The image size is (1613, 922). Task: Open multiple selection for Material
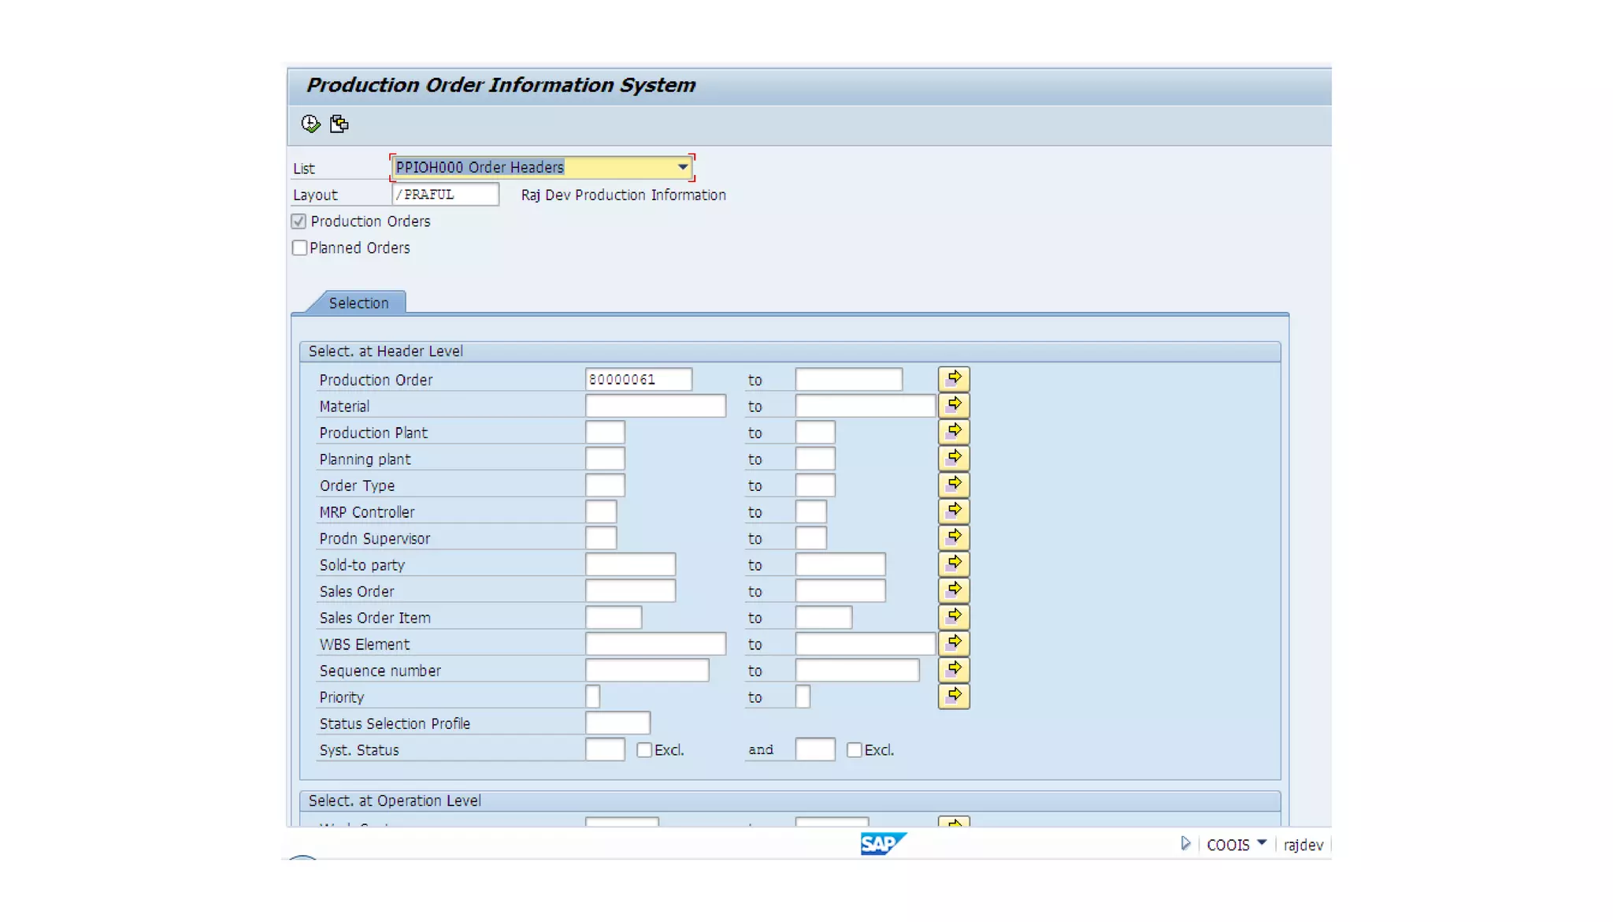click(953, 406)
